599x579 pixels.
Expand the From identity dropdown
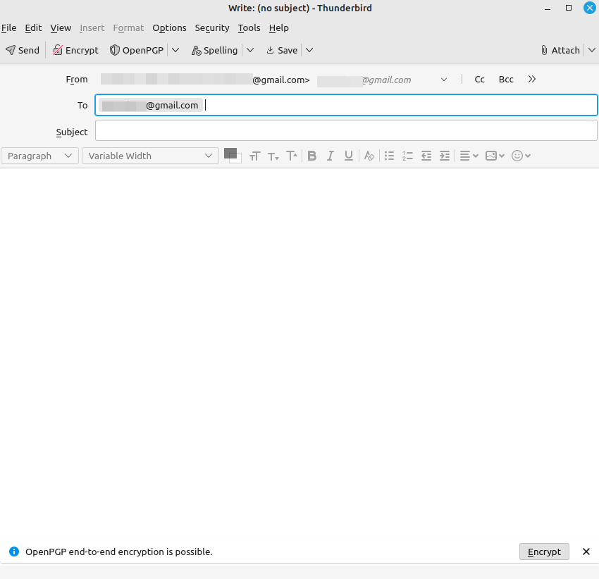point(444,80)
